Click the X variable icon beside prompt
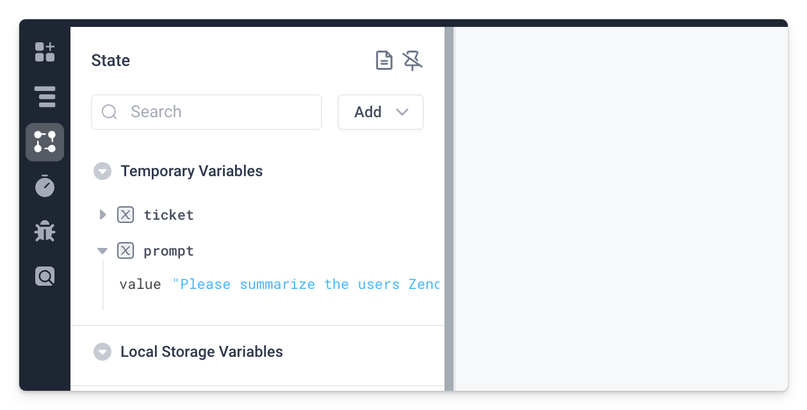Screen dimensions: 807x410 click(x=126, y=250)
